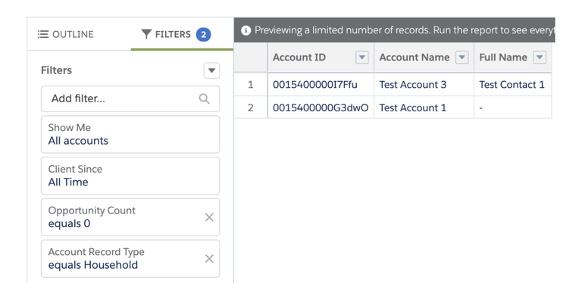
Task: Click the search icon in Add filter
Action: point(204,98)
